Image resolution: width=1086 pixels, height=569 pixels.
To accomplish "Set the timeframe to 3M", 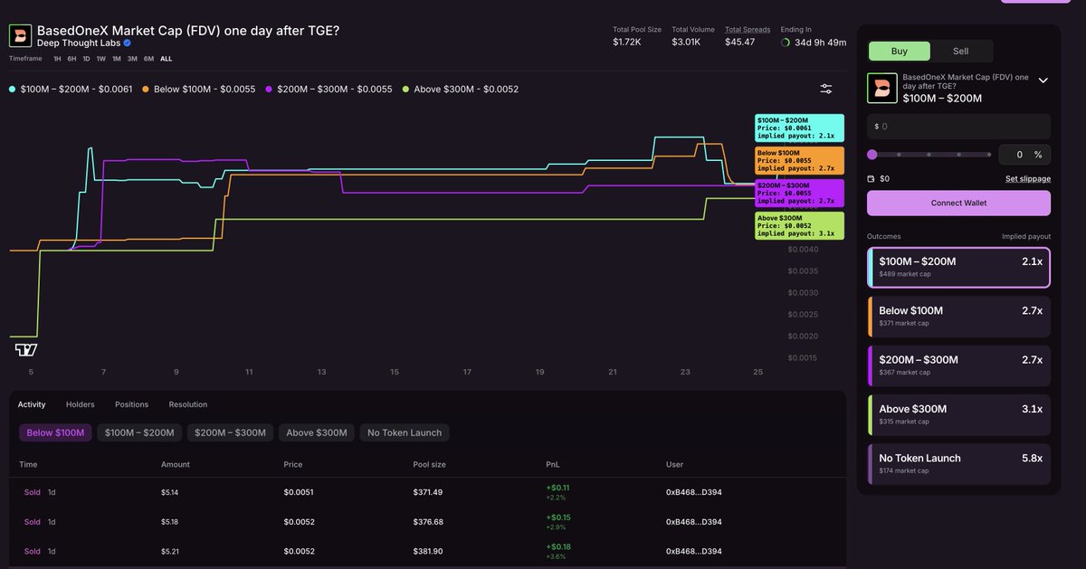I will [x=132, y=59].
